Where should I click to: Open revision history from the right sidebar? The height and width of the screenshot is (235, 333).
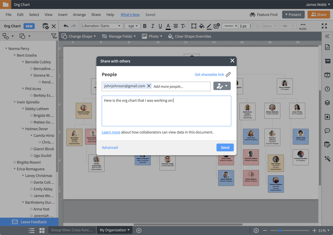coord(327,89)
